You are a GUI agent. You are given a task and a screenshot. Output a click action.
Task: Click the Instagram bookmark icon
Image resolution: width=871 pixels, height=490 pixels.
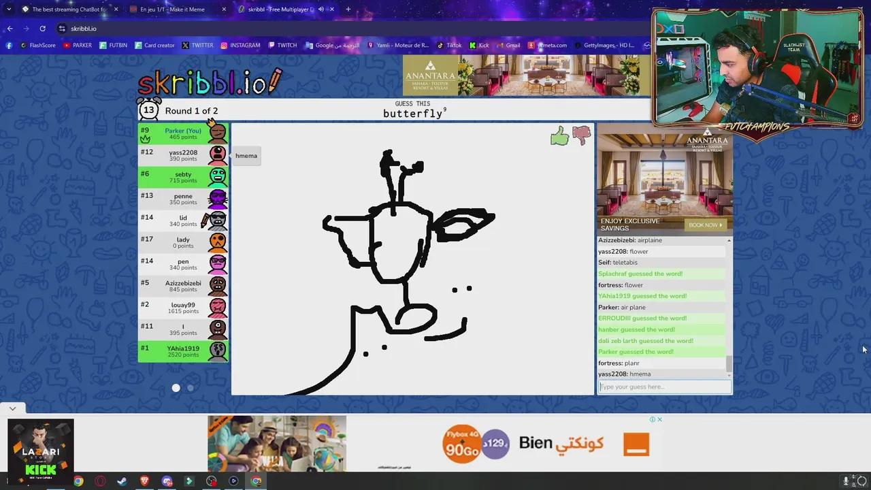click(x=225, y=45)
